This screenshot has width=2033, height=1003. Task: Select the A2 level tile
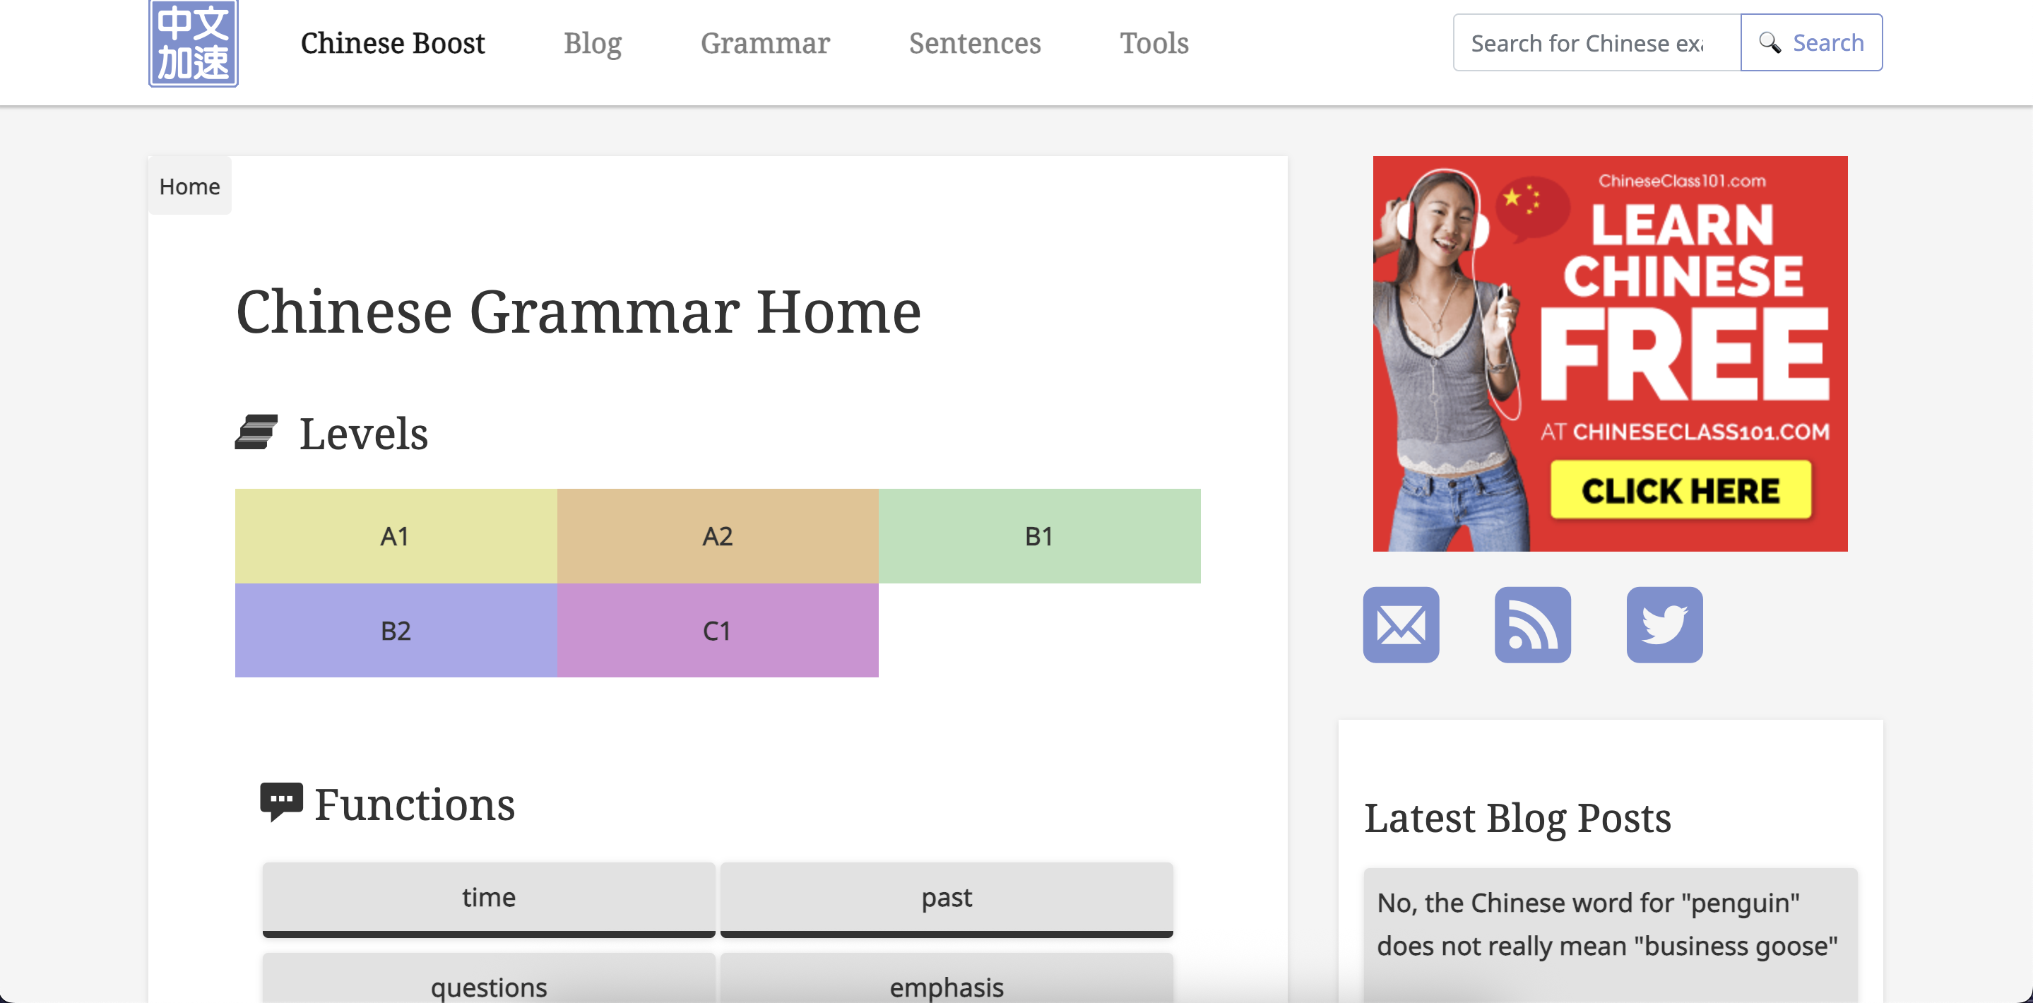click(x=718, y=536)
